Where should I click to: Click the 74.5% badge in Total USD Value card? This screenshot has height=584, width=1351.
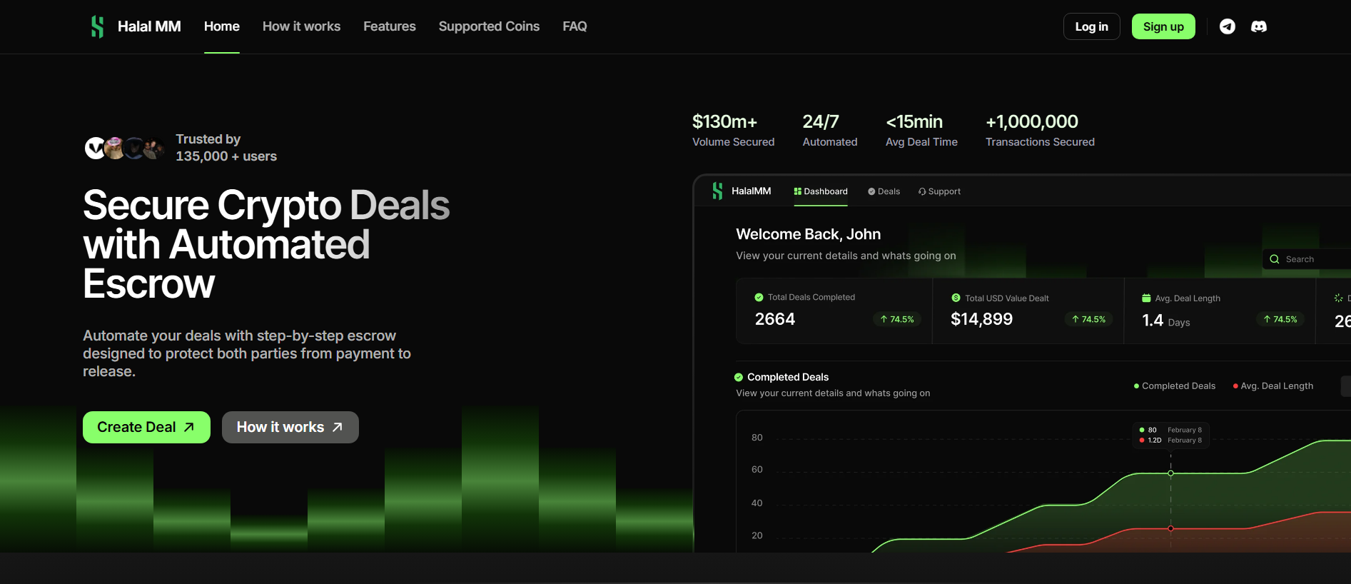tap(1088, 319)
